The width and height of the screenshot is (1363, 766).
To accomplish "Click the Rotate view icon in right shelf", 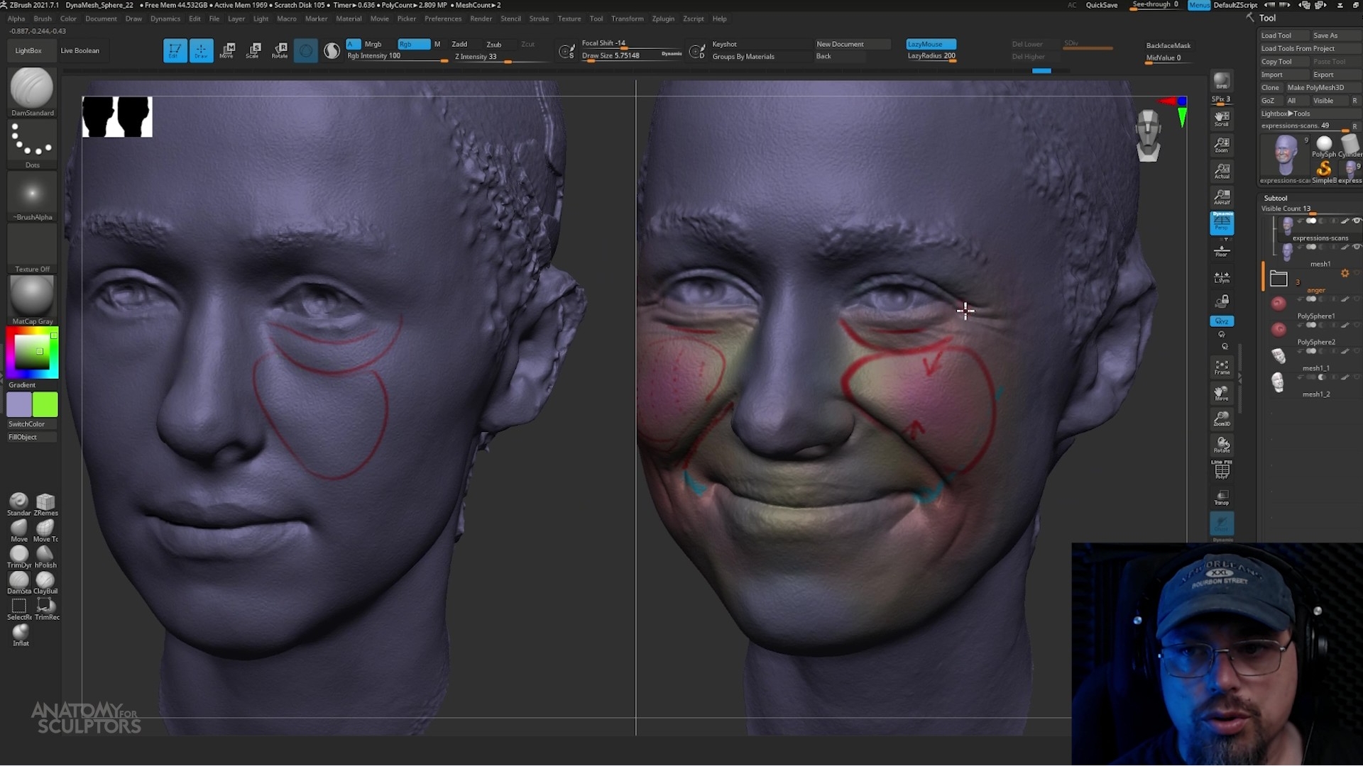I will click(x=1222, y=445).
